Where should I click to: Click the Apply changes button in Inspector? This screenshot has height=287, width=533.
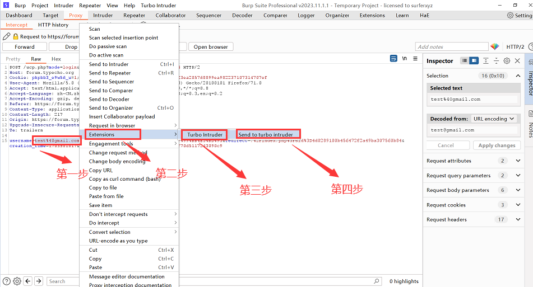point(497,145)
